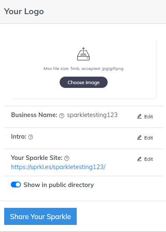The width and height of the screenshot is (166, 232).
Task: Open the Business Name help question mark
Action: coord(62,116)
